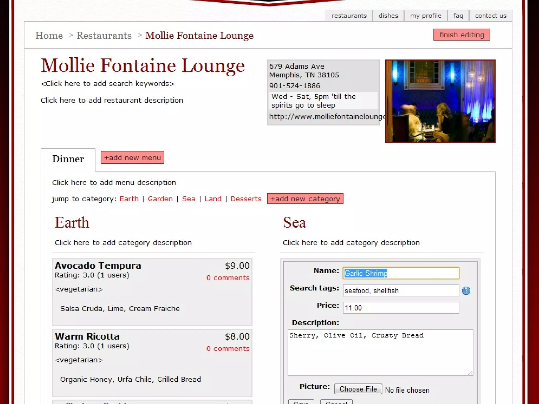Click +add new category button
This screenshot has height=404, width=539.
pos(305,199)
